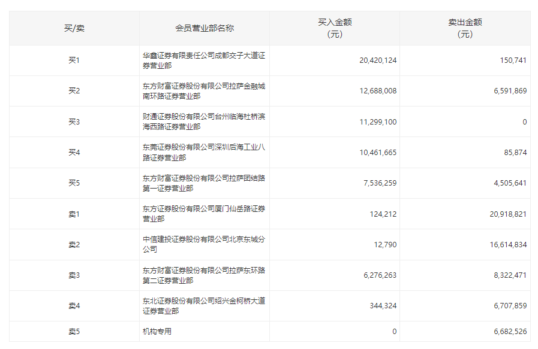Select the 卖2 row label
The width and height of the screenshot is (538, 349).
click(74, 245)
